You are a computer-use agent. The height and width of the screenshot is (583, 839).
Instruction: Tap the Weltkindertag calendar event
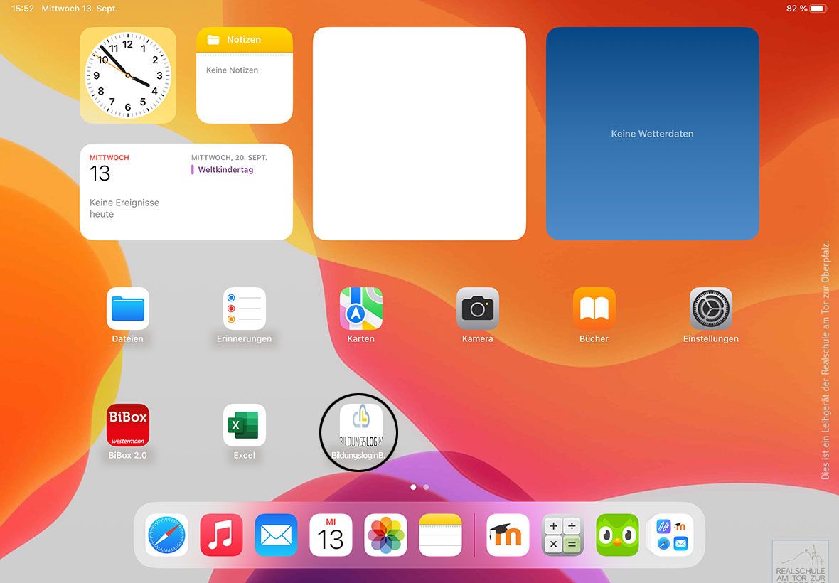(x=225, y=170)
